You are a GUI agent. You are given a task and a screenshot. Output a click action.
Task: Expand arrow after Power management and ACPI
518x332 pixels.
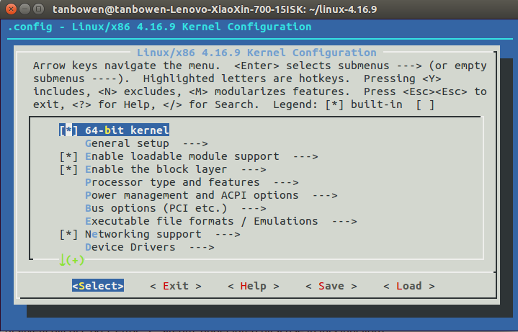(325, 195)
